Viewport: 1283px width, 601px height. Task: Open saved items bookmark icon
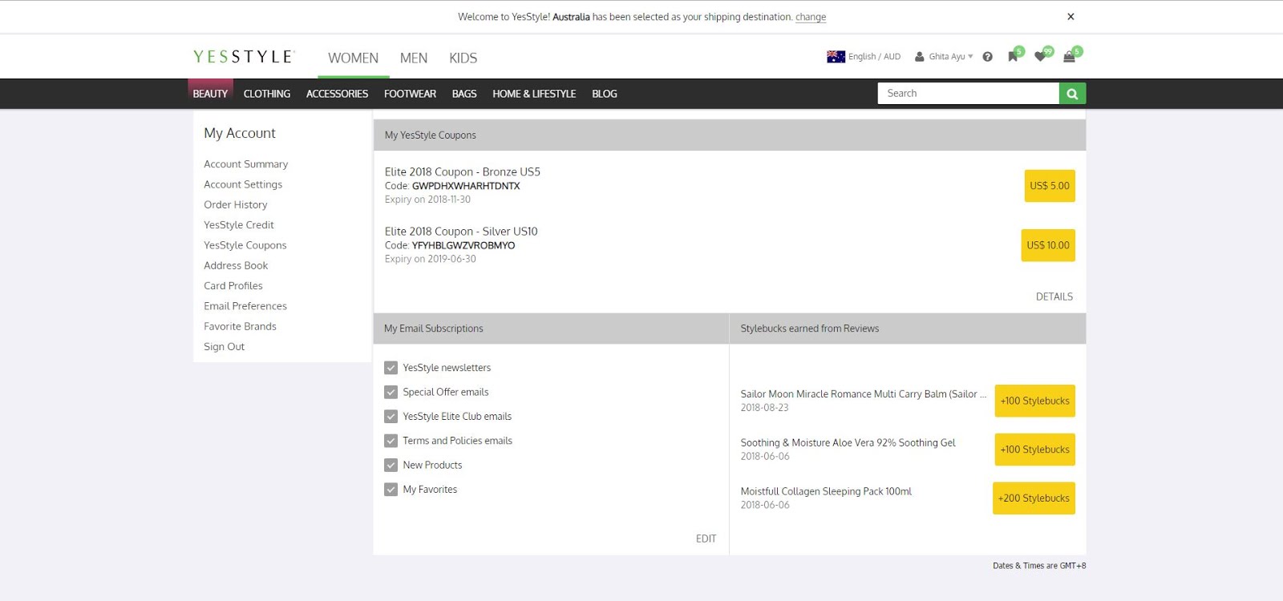(1013, 57)
